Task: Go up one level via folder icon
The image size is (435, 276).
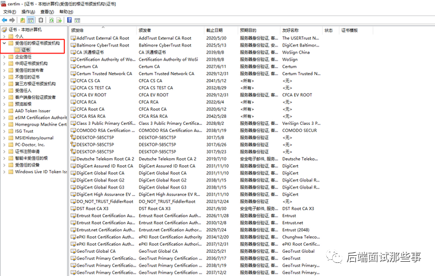Action: click(x=23, y=20)
